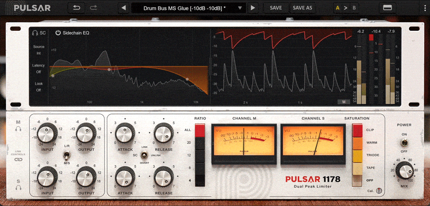Click channel M RELEASE knob
This screenshot has width=430, height=206.
pos(164,133)
